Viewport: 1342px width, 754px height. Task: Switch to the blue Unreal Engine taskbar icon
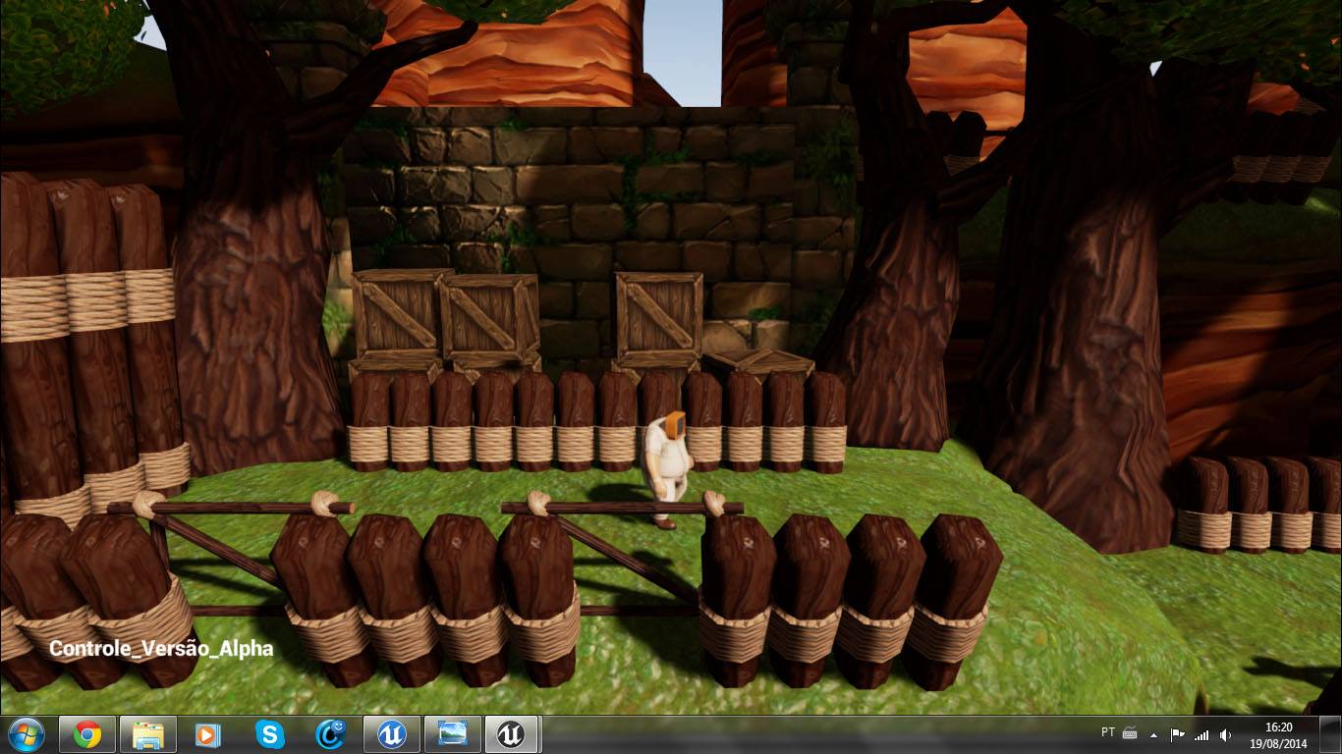[x=392, y=734]
